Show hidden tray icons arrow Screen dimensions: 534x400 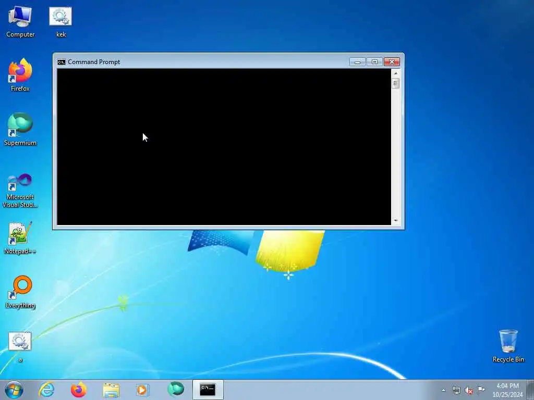click(x=443, y=390)
